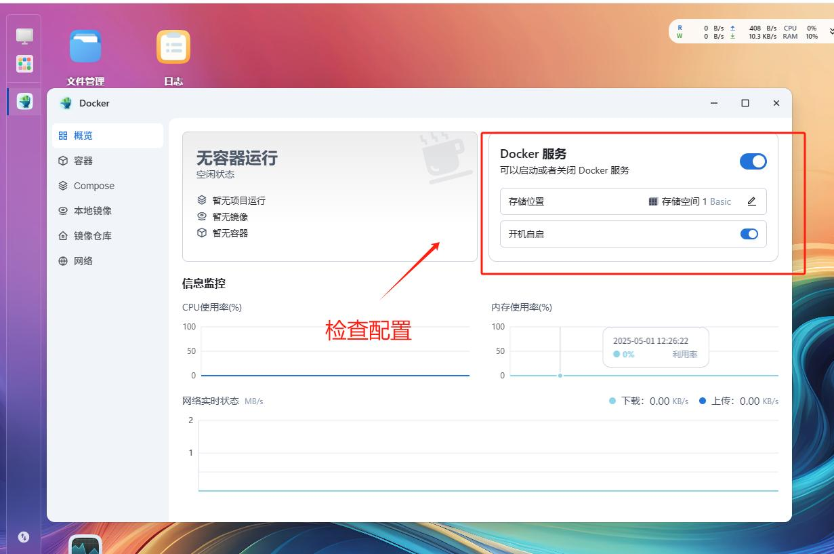The height and width of the screenshot is (554, 834).
Task: Click the disc icon beside 暂无镜像
Action: (202, 217)
